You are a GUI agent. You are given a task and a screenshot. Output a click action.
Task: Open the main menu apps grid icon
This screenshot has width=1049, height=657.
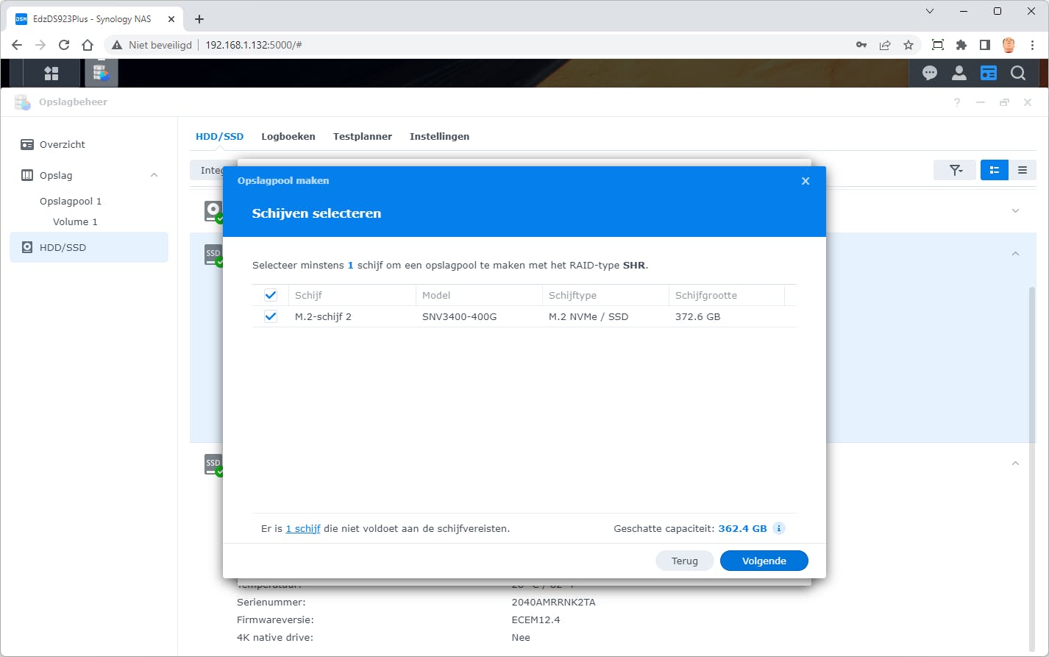[51, 73]
